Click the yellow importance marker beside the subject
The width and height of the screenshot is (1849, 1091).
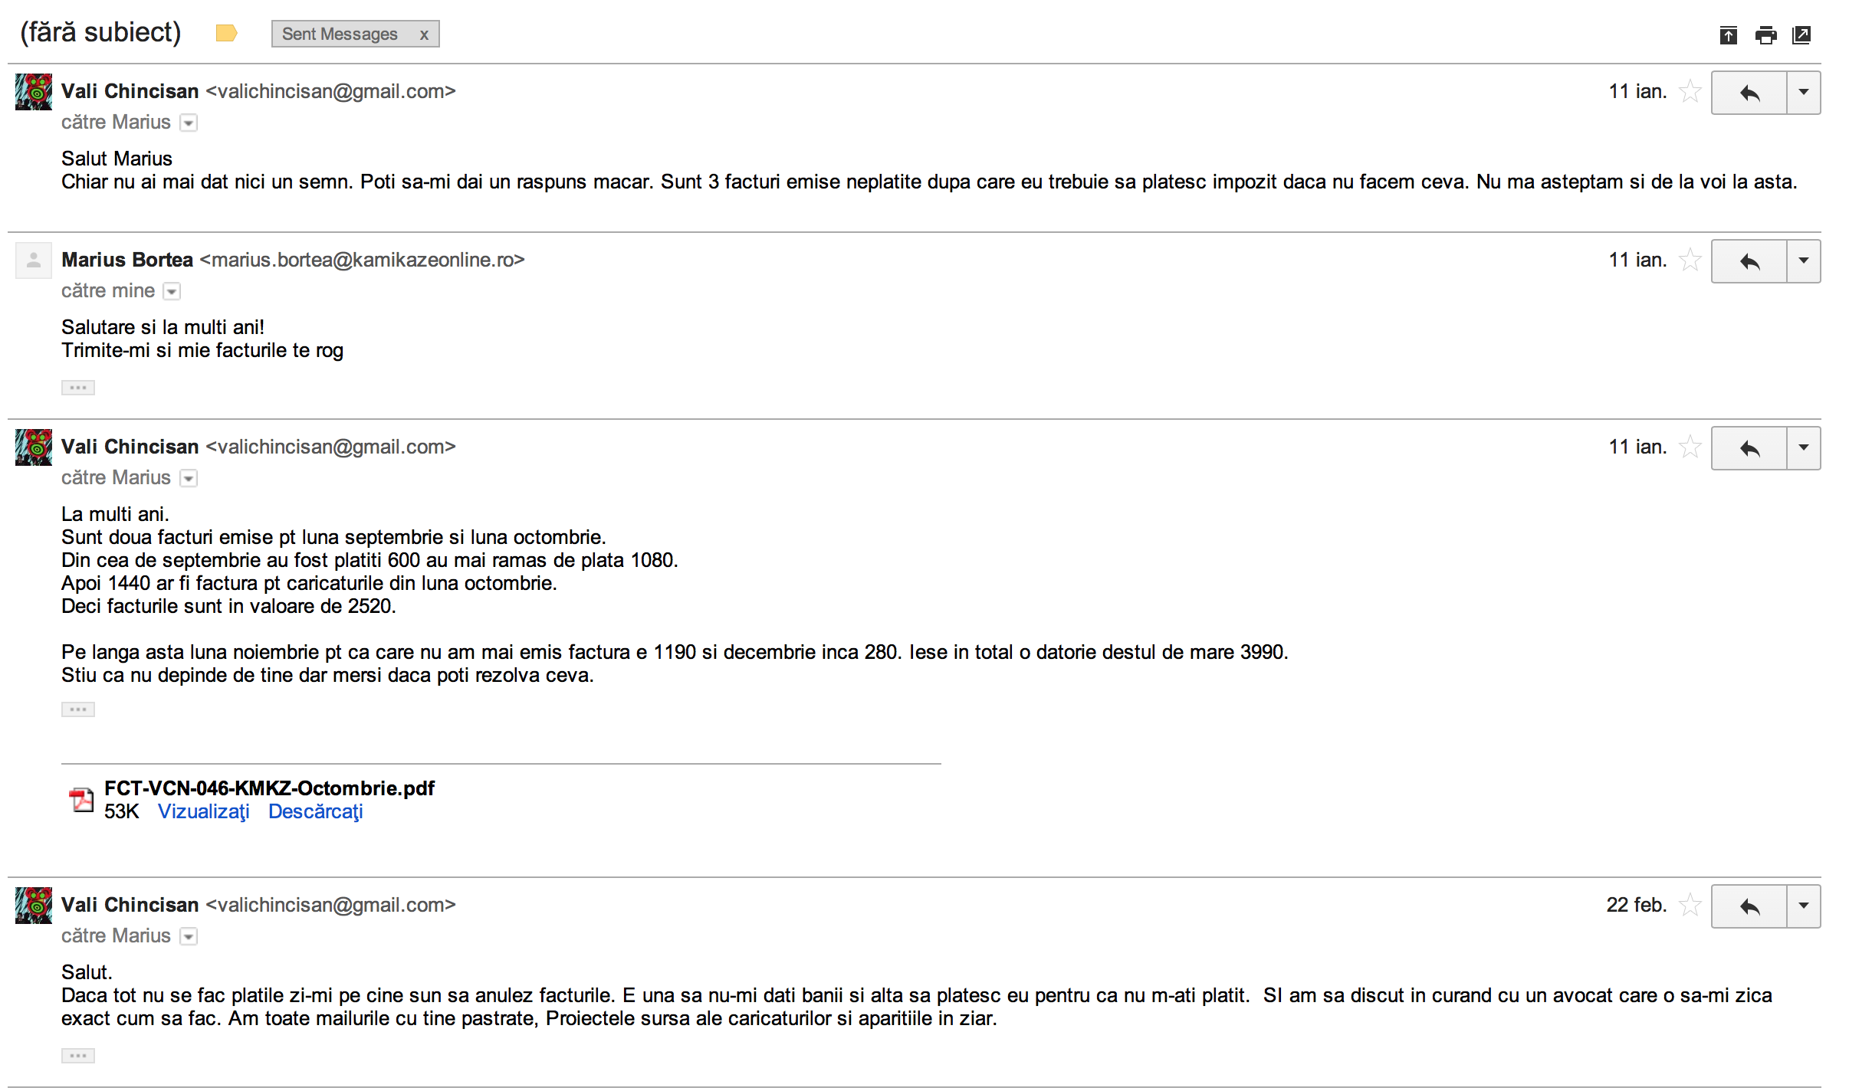pyautogui.click(x=226, y=33)
